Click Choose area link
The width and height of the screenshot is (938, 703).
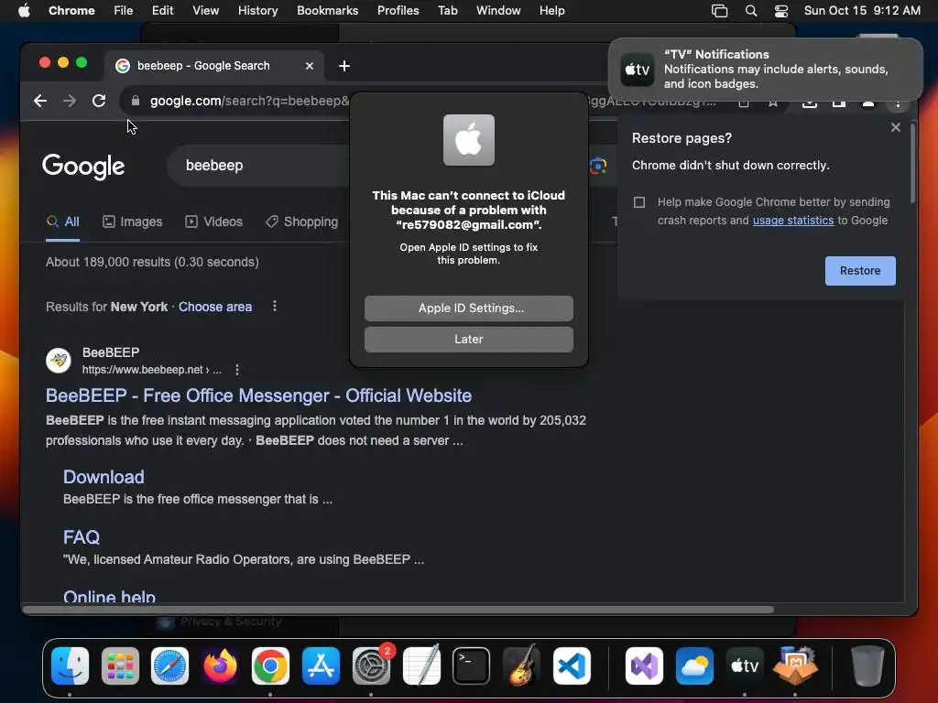click(x=215, y=307)
